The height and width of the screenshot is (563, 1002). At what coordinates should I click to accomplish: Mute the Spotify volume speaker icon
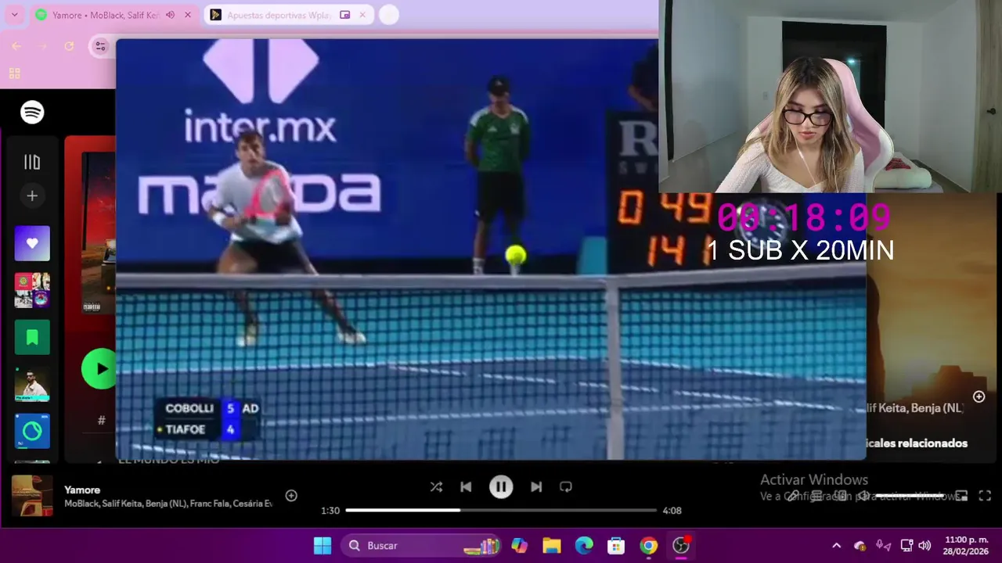click(x=863, y=496)
